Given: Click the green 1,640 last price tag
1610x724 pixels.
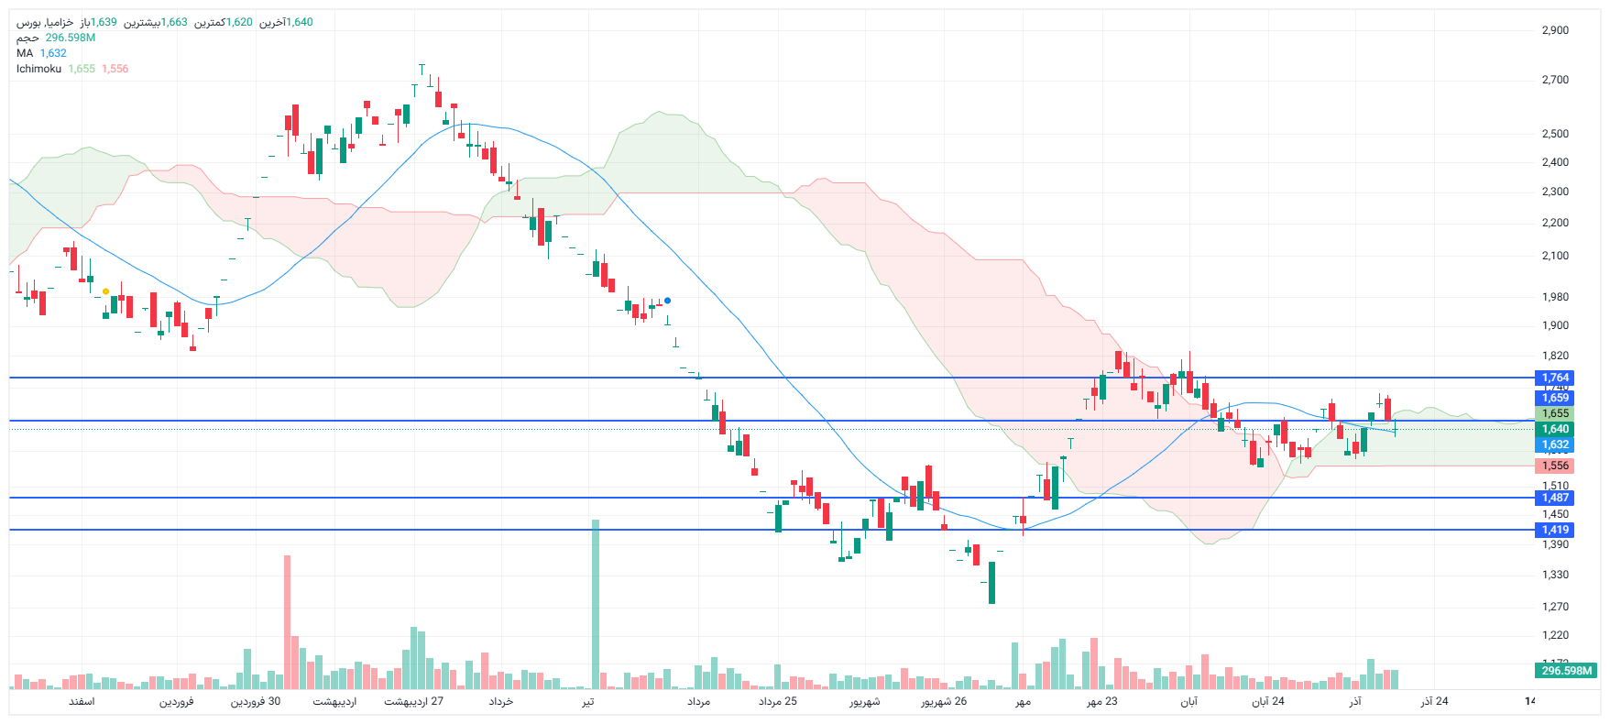Looking at the screenshot, I should coord(1554,429).
